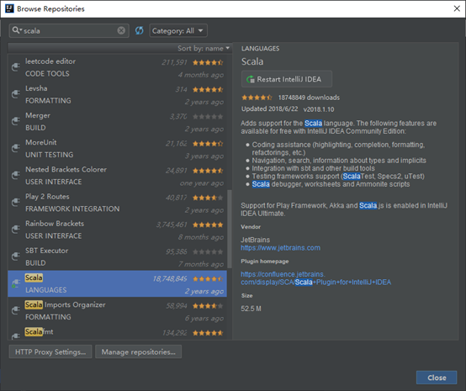Select the SBT Executor plugin
The image size is (466, 391).
(118, 256)
